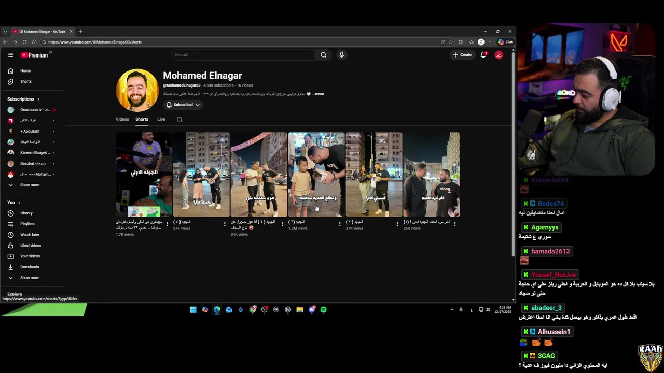The height and width of the screenshot is (373, 664).
Task: Open the YouTube notifications bell
Action: 483,55
